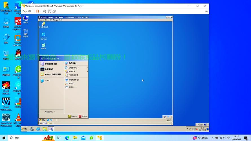
Task: Click the help icon in Server 2003 language bar
Action: tap(168, 117)
